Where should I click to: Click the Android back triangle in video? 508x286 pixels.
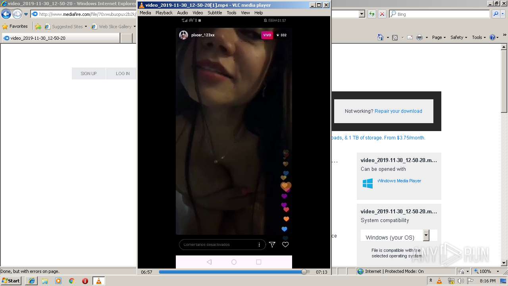209,262
